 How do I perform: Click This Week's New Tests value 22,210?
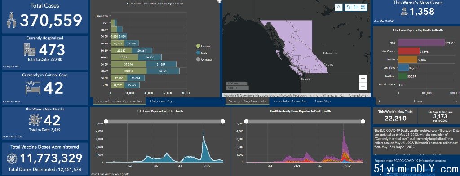[x=395, y=118]
